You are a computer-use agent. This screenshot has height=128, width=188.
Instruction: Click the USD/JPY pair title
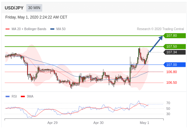click(x=14, y=8)
